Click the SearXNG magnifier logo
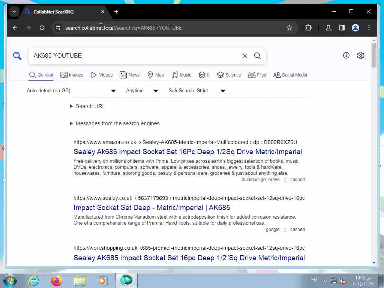The height and width of the screenshot is (288, 384). pos(17,56)
